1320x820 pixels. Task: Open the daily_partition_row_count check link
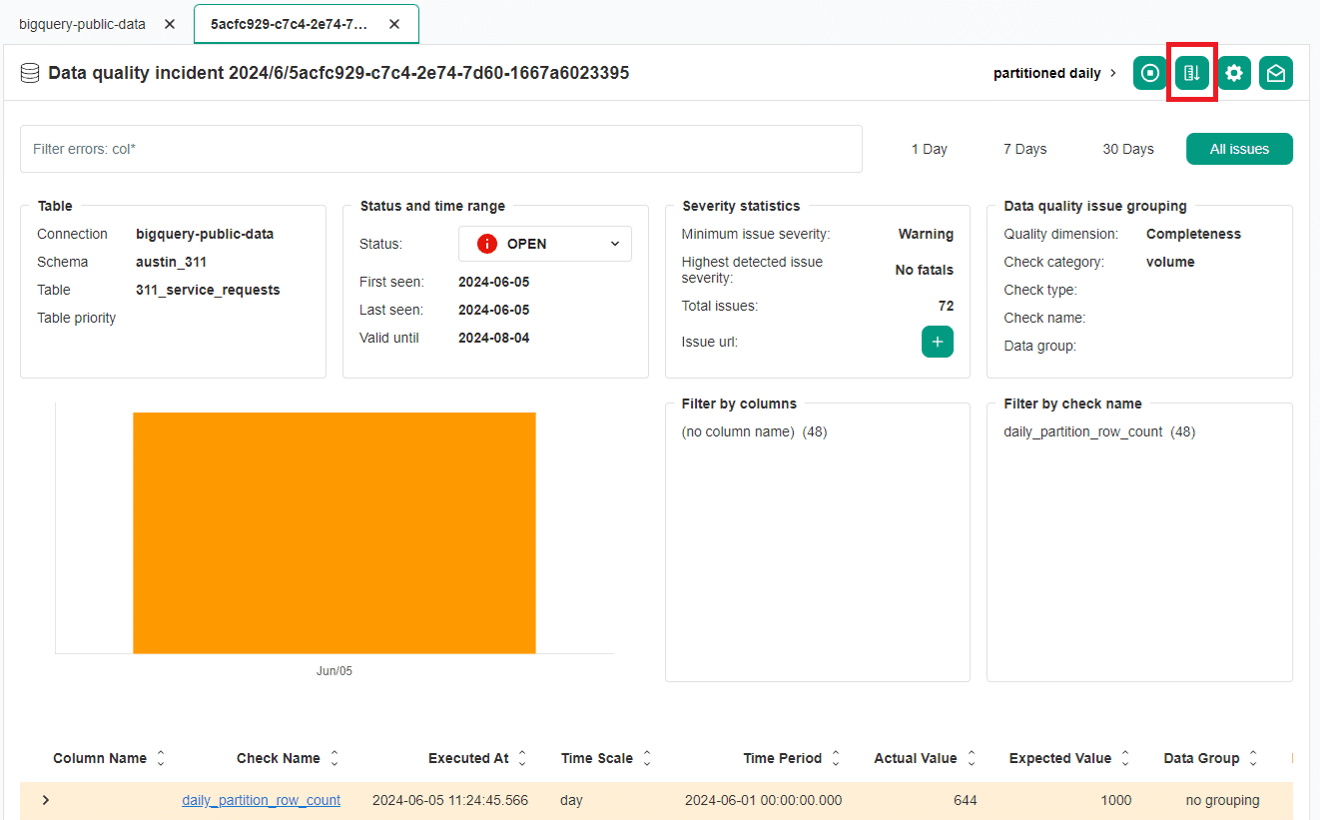pyautogui.click(x=261, y=800)
